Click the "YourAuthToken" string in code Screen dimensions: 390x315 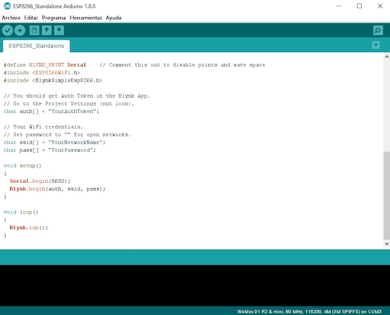point(73,111)
